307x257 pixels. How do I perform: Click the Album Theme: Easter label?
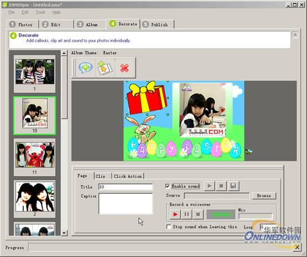[94, 53]
